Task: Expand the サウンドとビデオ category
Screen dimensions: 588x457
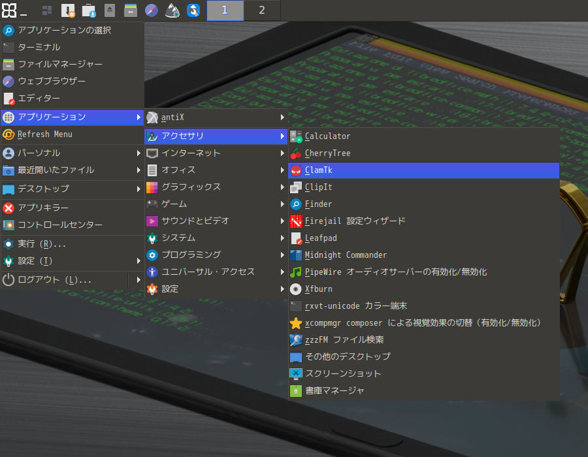Action: pyautogui.click(x=216, y=221)
